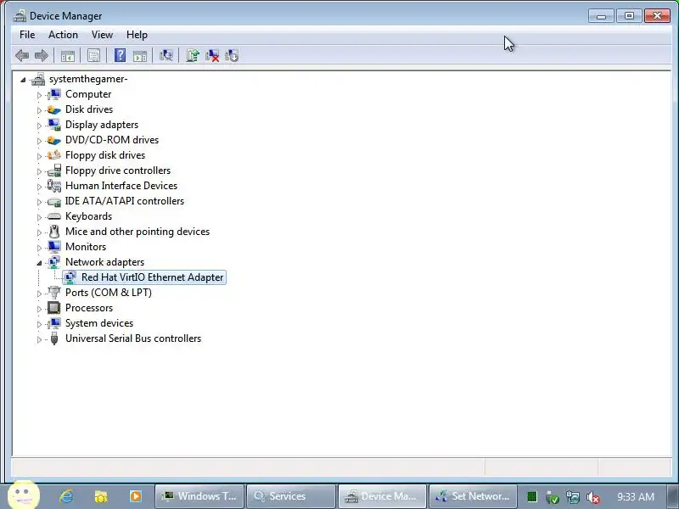679x509 pixels.
Task: Select the 'Red Hat VirtIO Ethernet Adapter' entry
Action: pyautogui.click(x=152, y=277)
